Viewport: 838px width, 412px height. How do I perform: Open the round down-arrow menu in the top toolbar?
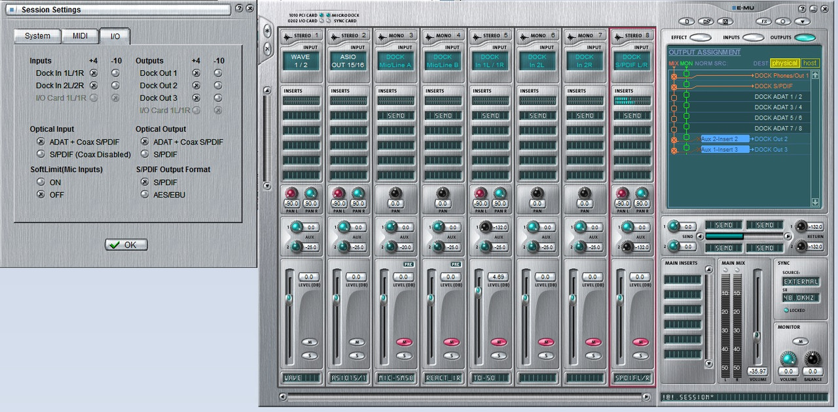click(x=803, y=21)
